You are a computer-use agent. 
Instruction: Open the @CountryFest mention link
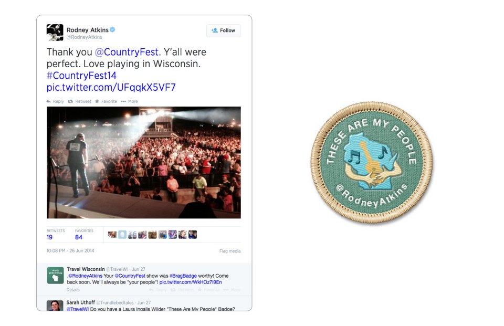pyautogui.click(x=127, y=52)
